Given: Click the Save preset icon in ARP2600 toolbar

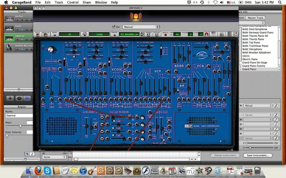Looking at the screenshot, I should pyautogui.click(x=38, y=34).
